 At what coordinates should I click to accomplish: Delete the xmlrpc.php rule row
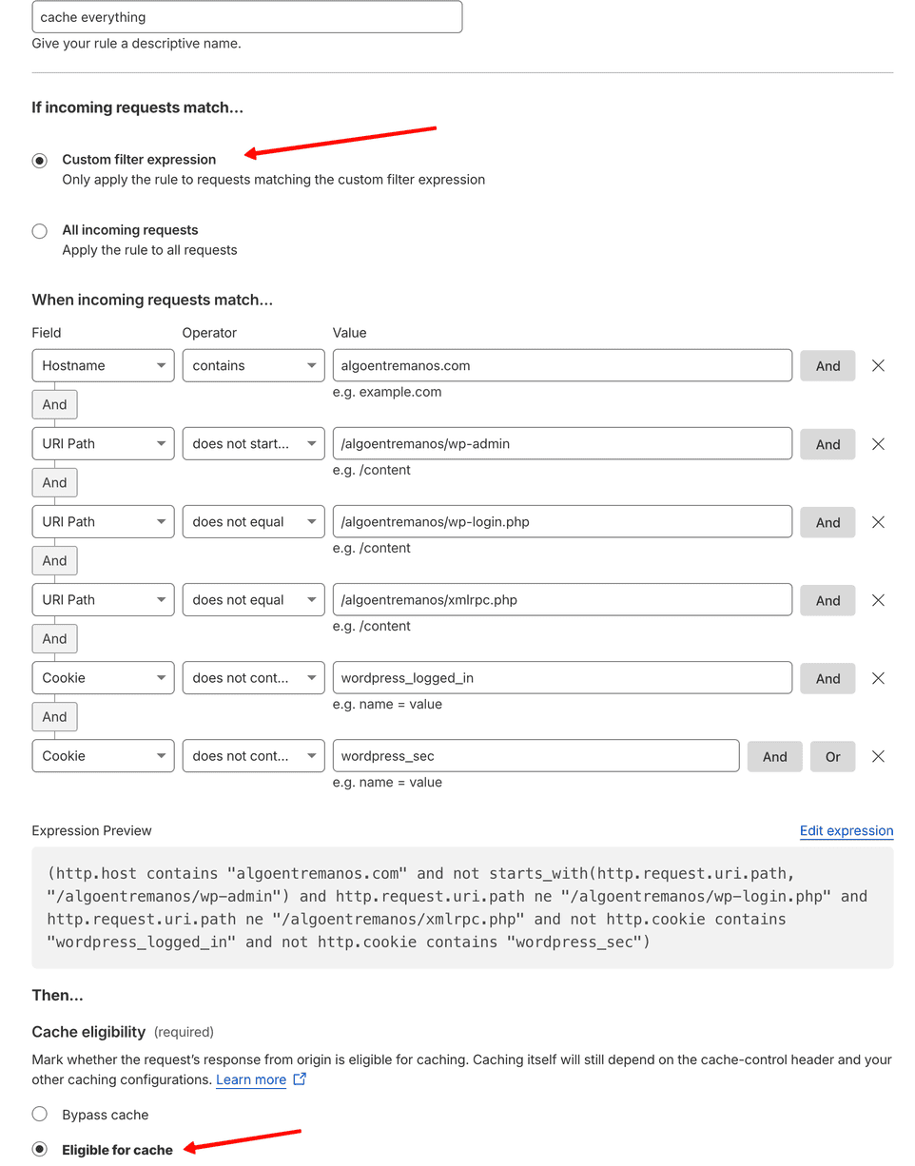tap(878, 600)
